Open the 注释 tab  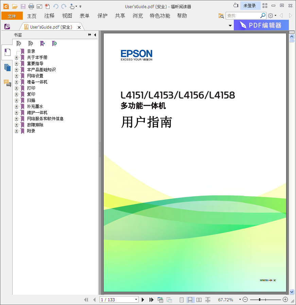[x=49, y=16]
